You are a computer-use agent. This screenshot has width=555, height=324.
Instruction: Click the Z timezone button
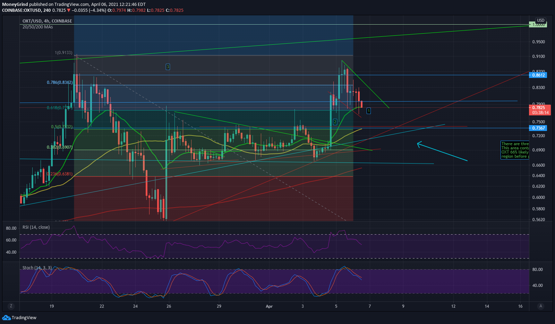11,306
